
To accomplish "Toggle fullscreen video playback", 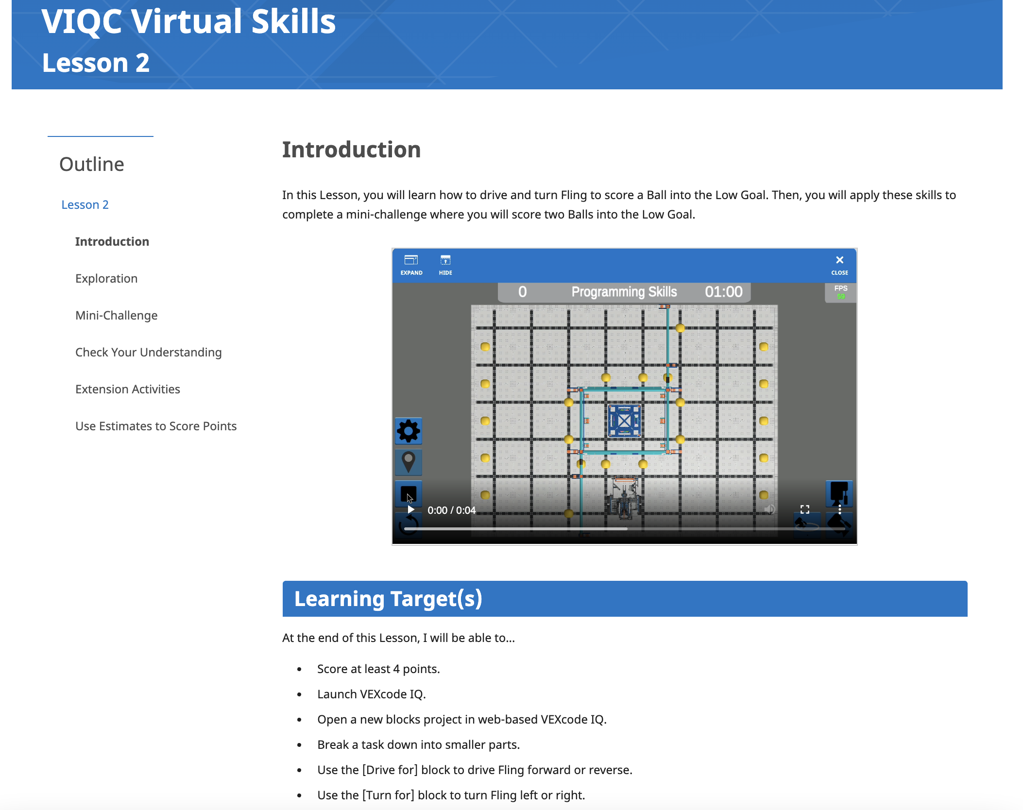I will click(x=804, y=509).
